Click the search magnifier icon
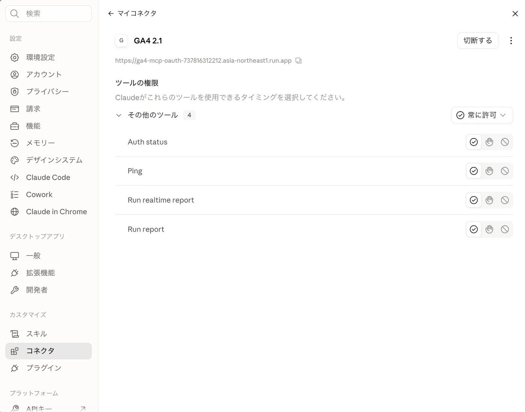This screenshot has width=525, height=412. click(x=15, y=14)
